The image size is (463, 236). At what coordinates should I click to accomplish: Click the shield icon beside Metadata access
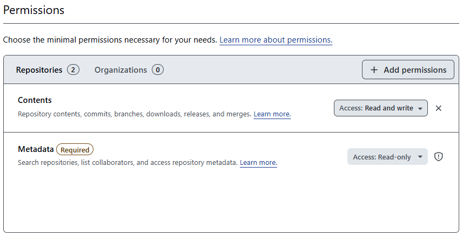(x=439, y=157)
